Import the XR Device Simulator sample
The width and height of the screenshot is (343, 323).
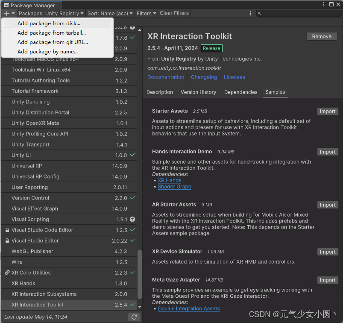point(328,252)
